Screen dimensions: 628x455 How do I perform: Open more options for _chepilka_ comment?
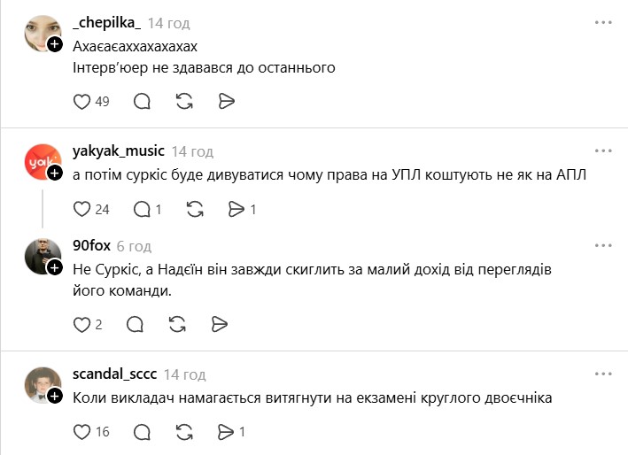(603, 23)
